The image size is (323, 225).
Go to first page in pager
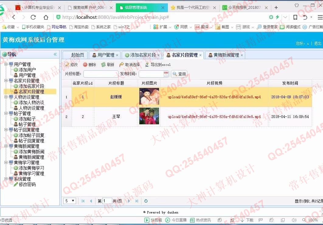[83, 201]
